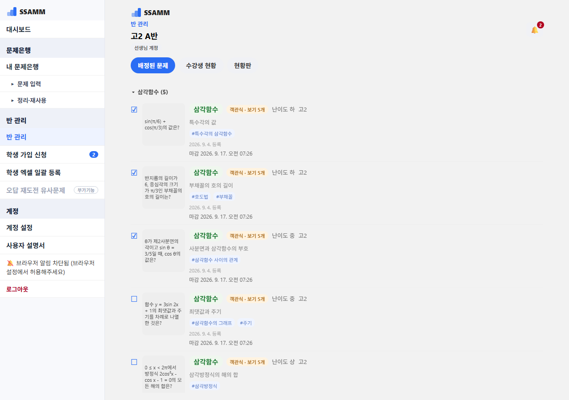Switch to the 현황판 tab
This screenshot has width=569, height=400.
point(243,65)
